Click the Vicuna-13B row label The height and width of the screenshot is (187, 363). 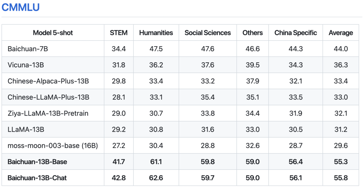26,65
